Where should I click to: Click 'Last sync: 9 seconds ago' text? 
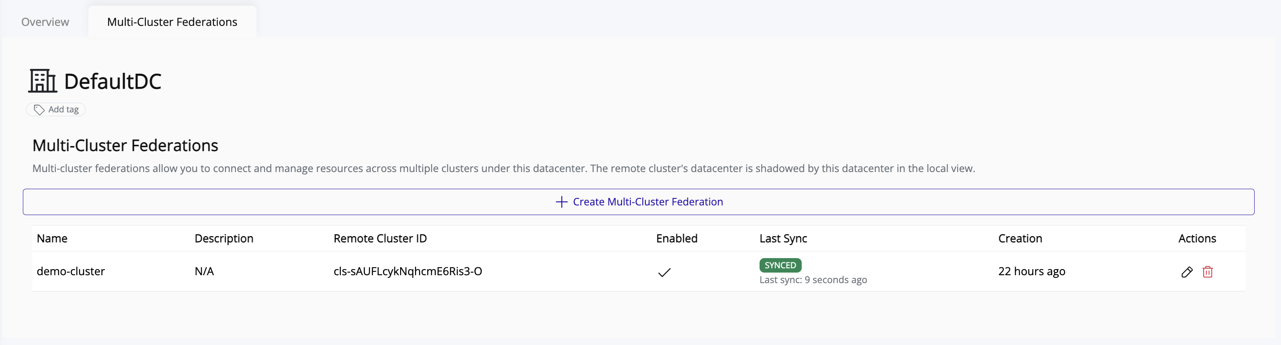click(813, 280)
